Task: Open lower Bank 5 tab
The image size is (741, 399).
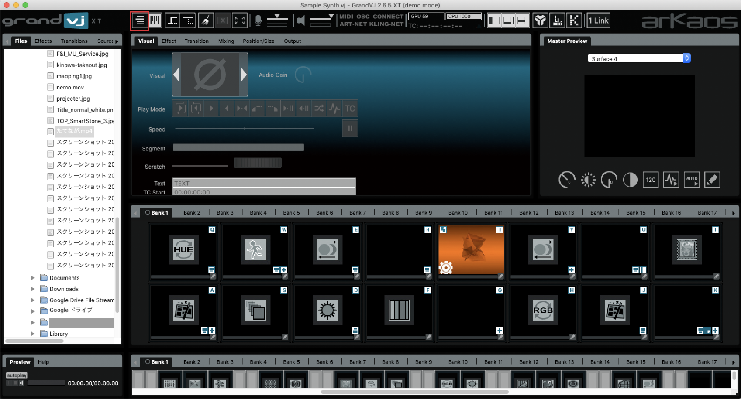Action: pos(291,362)
